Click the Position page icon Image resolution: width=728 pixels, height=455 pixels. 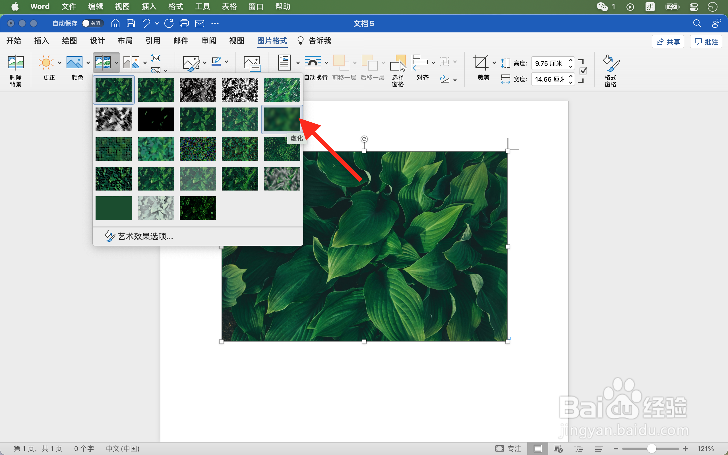(284, 63)
